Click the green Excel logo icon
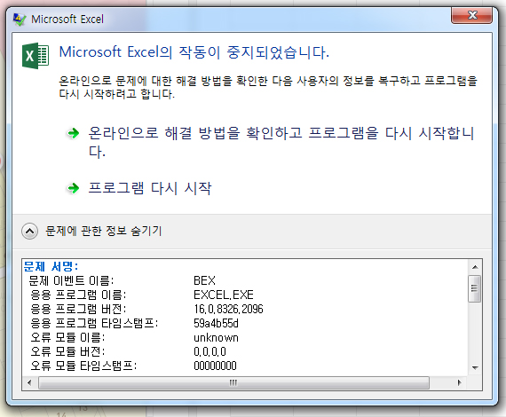 (x=36, y=56)
